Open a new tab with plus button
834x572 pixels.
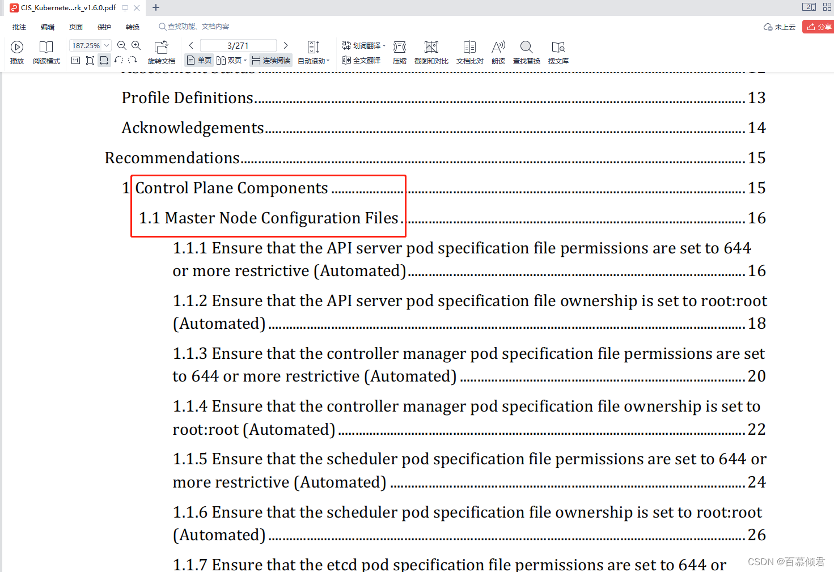point(156,7)
